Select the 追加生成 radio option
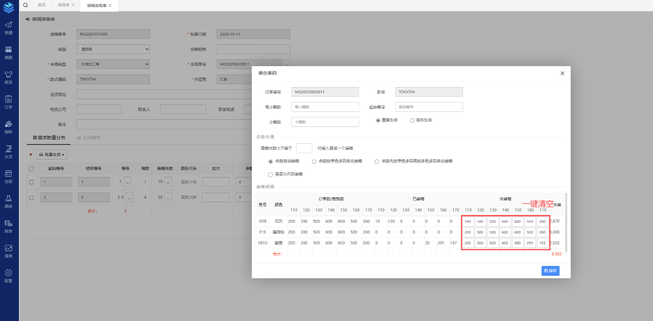The height and width of the screenshot is (321, 653). coord(412,120)
